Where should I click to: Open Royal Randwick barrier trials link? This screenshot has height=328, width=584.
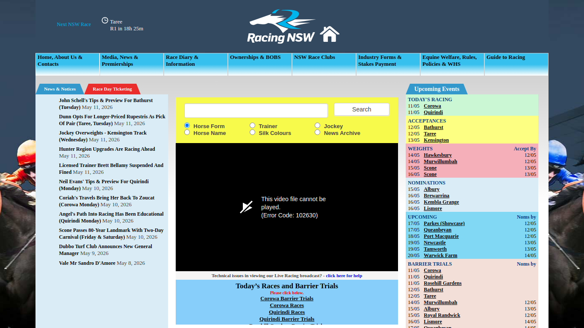(x=442, y=315)
